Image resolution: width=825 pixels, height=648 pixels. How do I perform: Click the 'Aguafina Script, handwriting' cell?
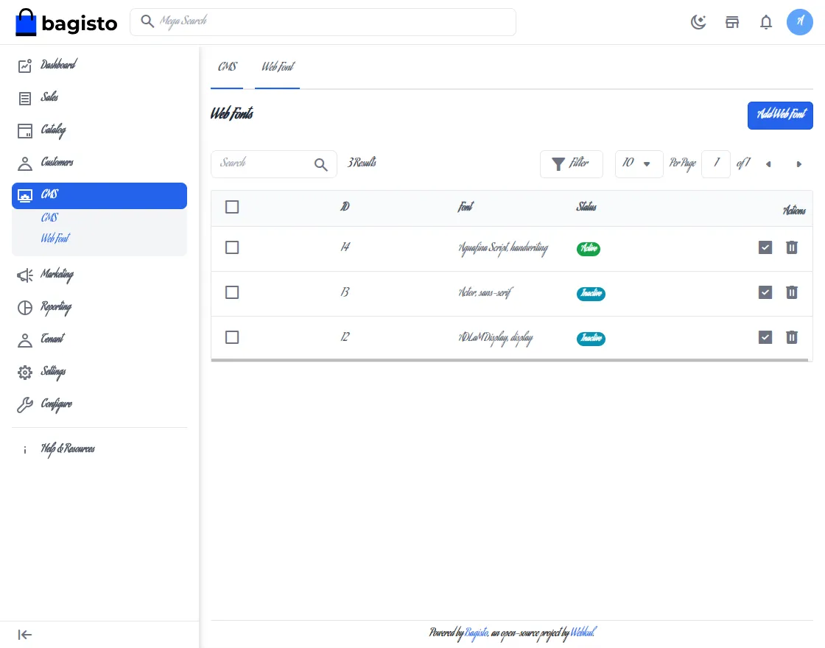click(x=503, y=248)
